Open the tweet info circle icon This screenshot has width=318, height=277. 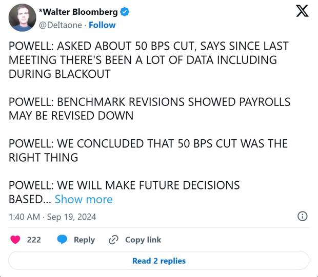[x=303, y=216]
